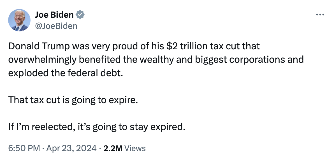Open Joe Biden's profile avatar

tap(19, 20)
